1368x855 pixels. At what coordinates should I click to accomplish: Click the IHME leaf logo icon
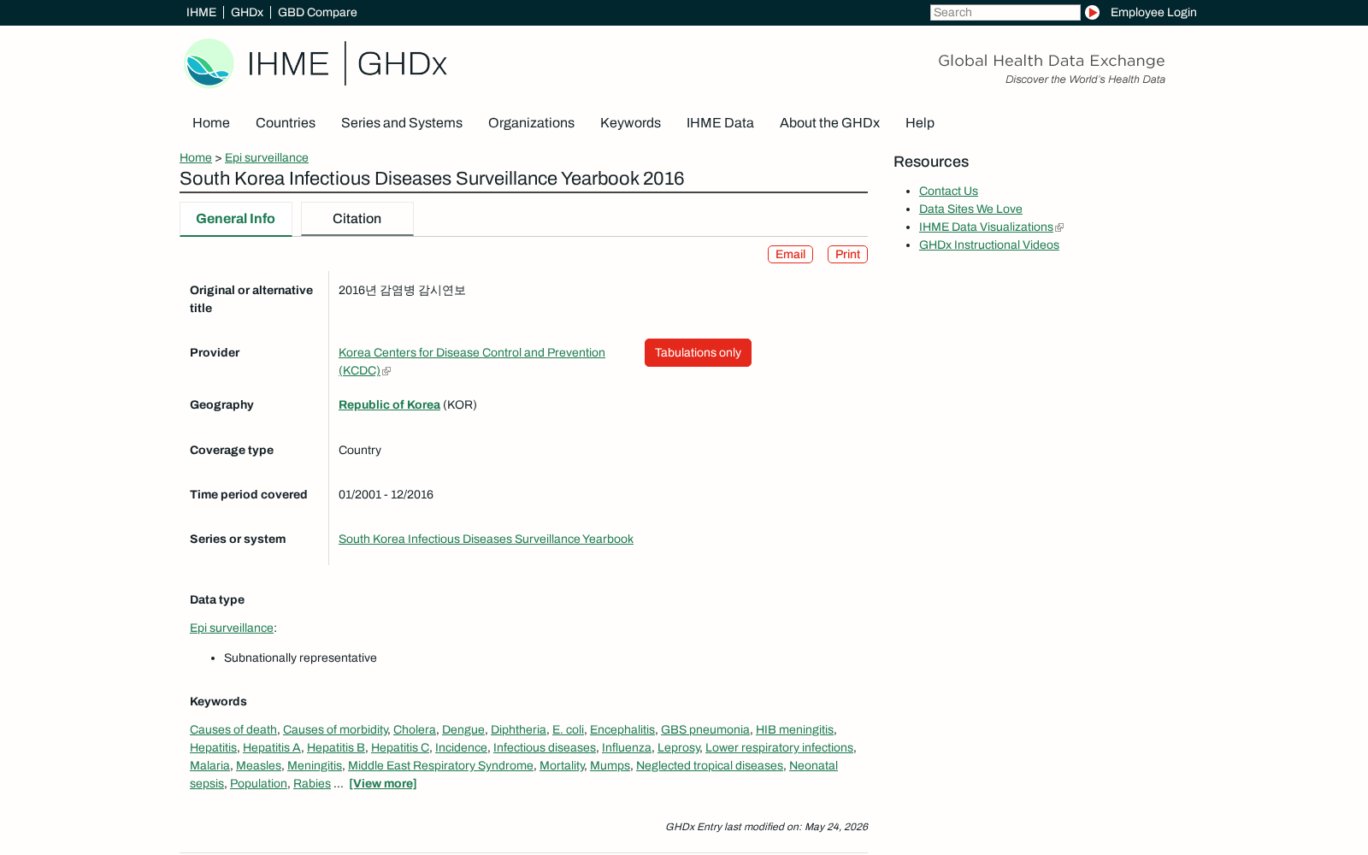point(209,63)
